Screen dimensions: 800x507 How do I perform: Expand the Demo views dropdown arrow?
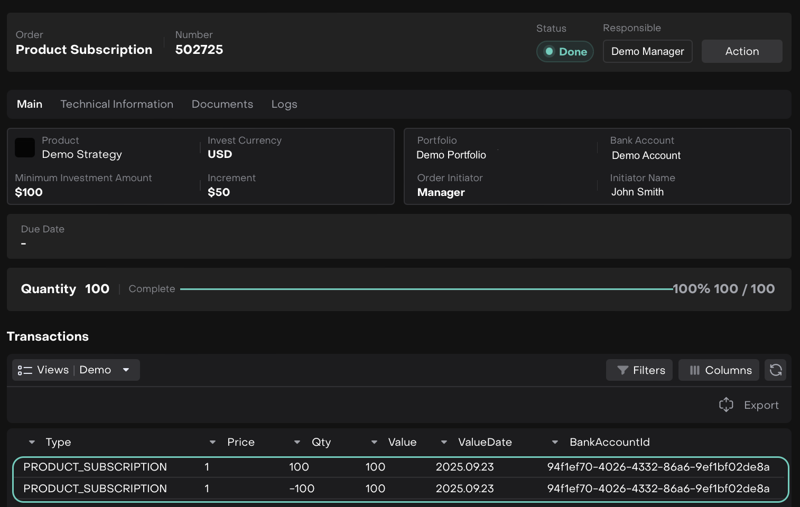click(126, 370)
